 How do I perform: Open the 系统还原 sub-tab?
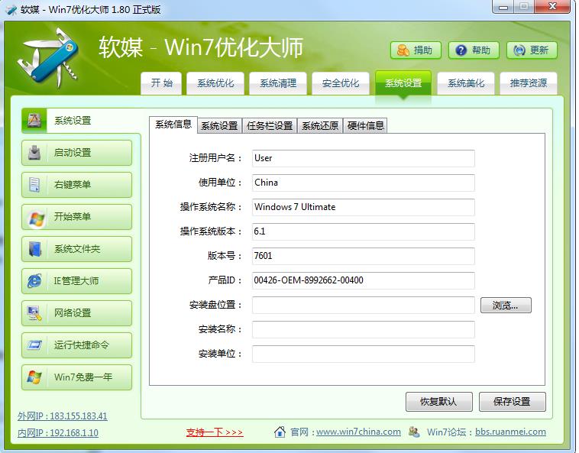tap(320, 126)
